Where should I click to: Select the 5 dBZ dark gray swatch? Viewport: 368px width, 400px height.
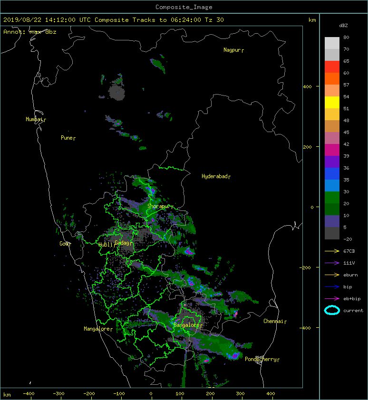coord(332,233)
